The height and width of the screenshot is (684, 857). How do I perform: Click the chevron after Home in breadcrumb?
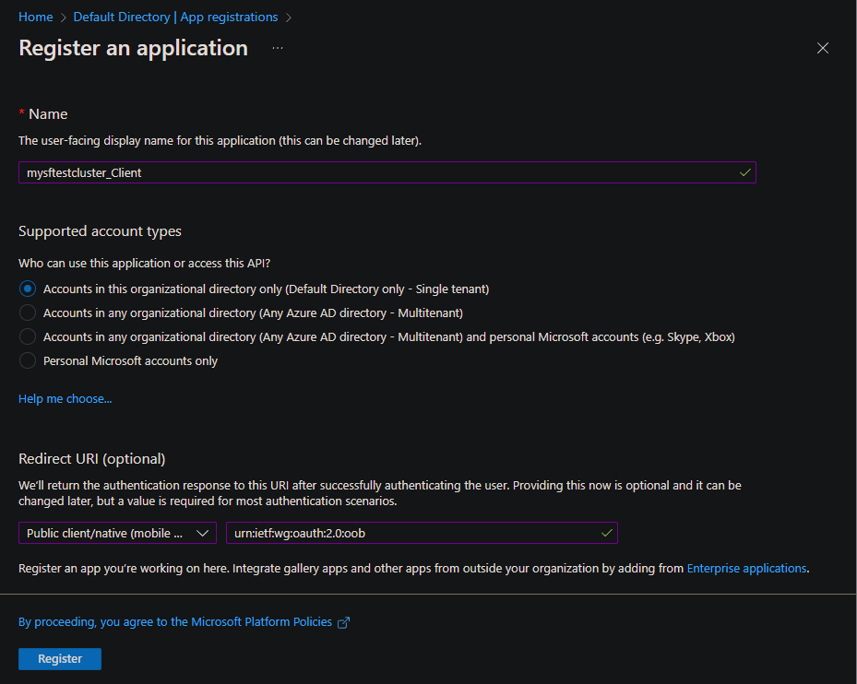coord(64,17)
